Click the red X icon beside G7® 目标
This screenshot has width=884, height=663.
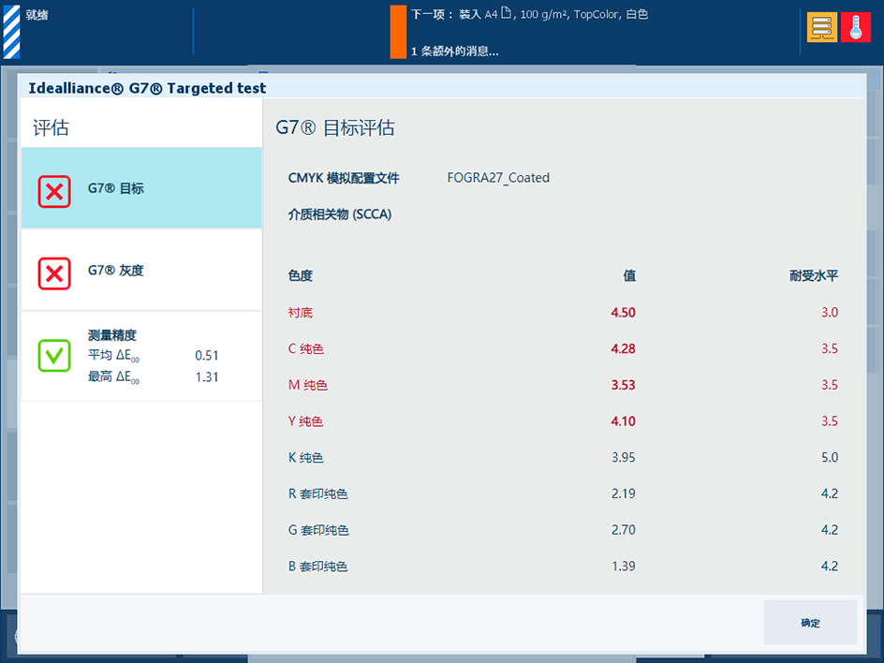click(x=54, y=192)
